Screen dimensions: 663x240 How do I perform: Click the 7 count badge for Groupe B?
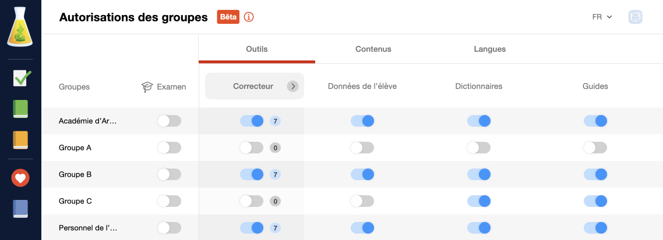(x=275, y=174)
